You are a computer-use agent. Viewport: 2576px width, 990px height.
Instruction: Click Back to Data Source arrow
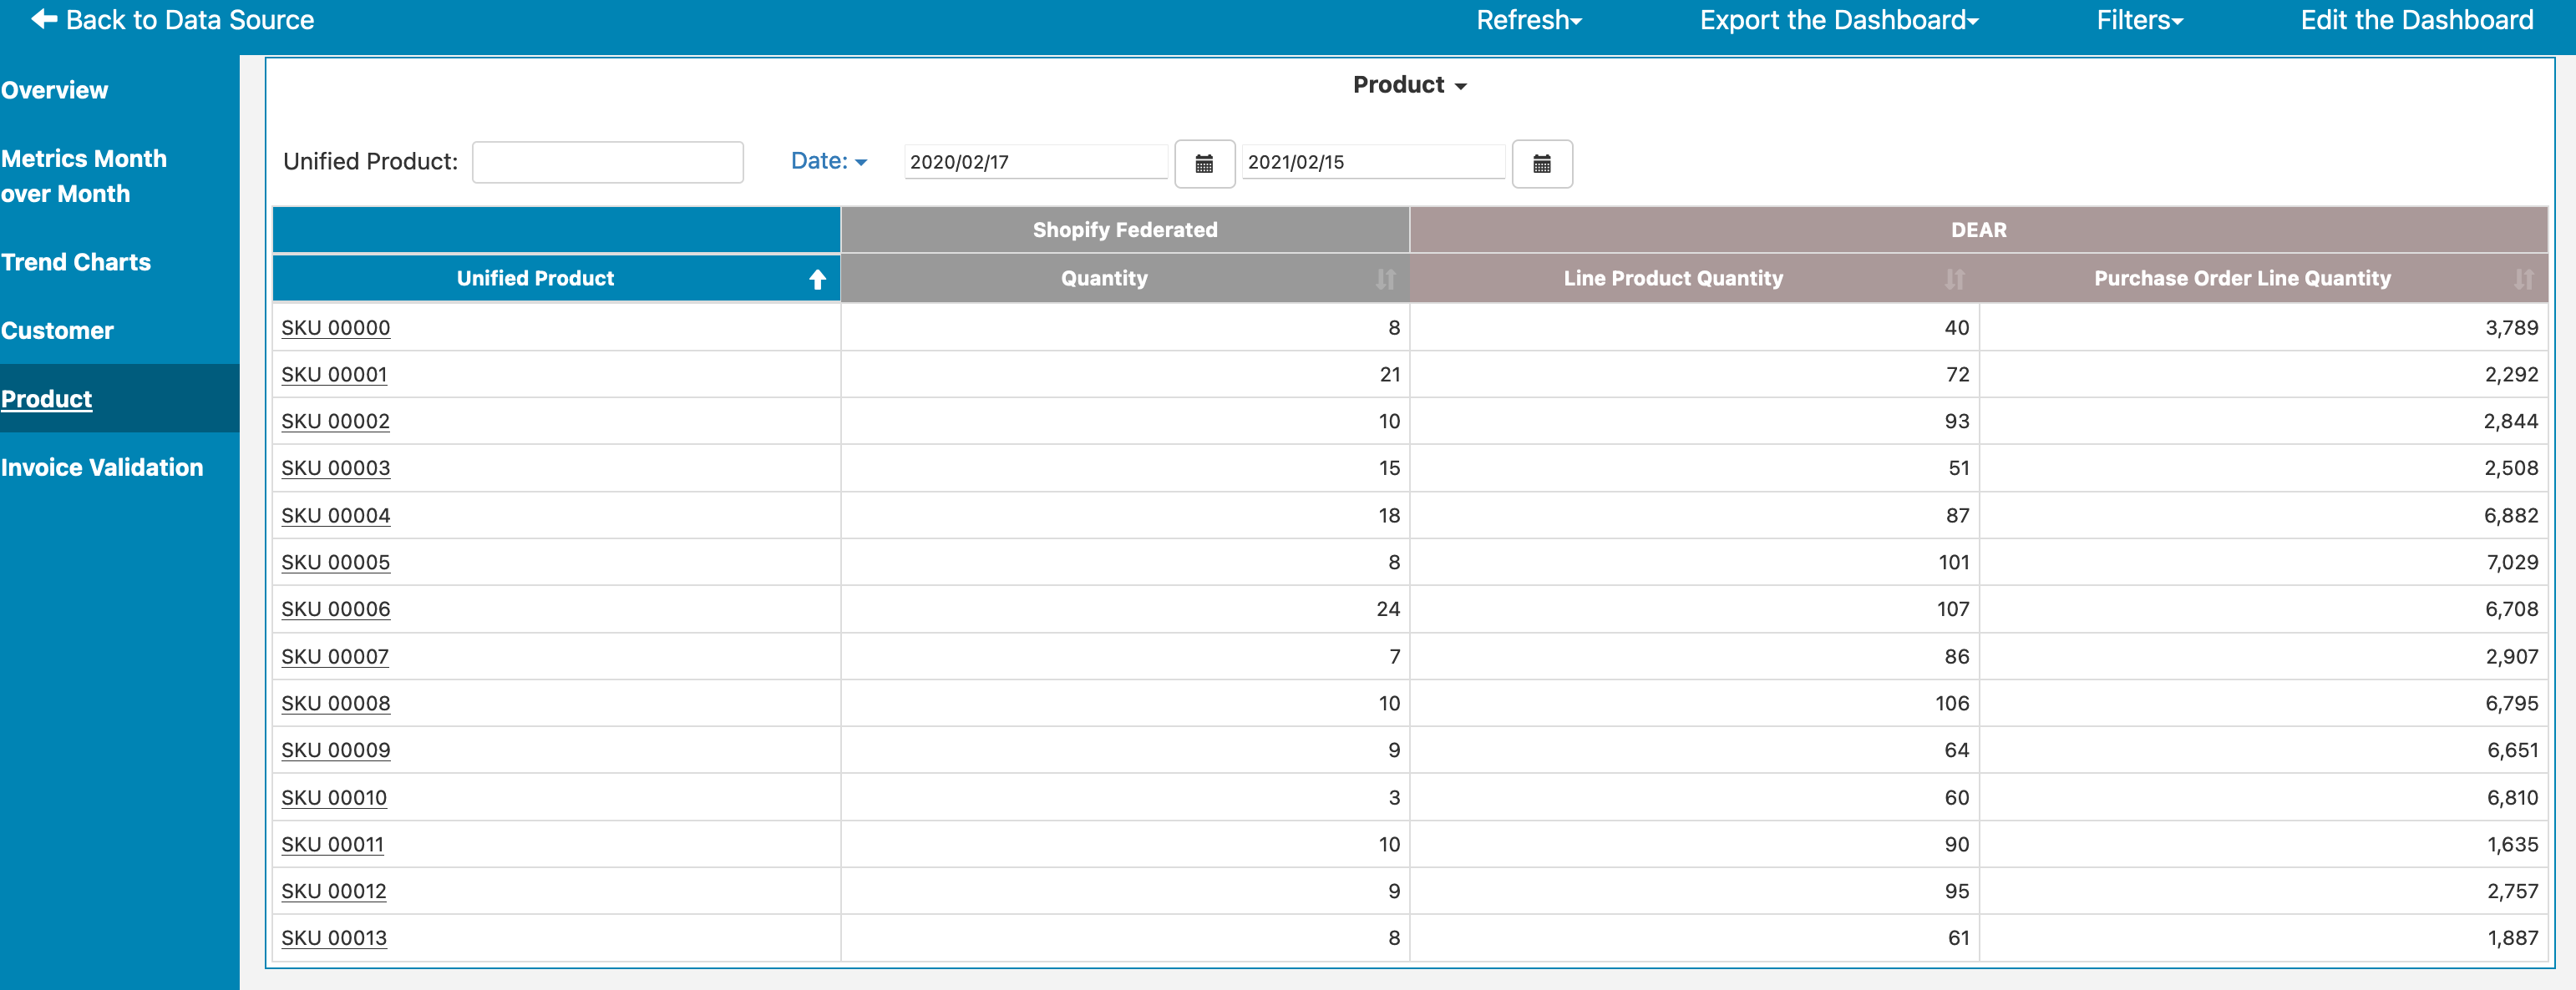[44, 19]
